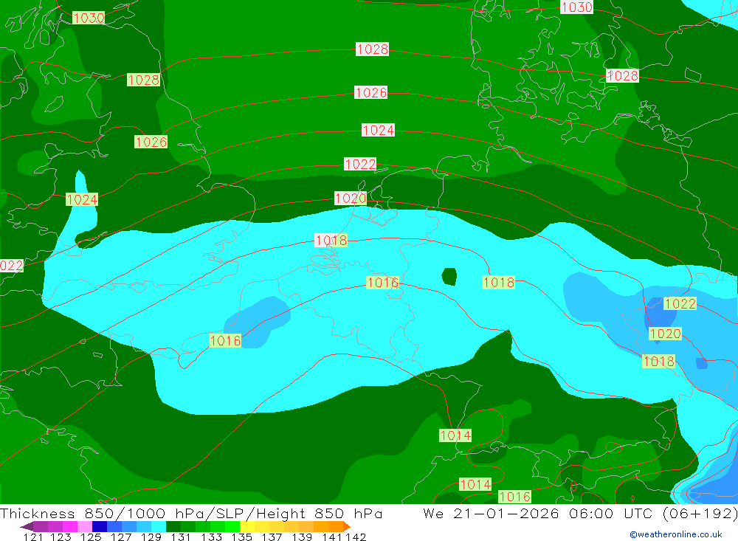Click the 1020 label above the central 1018
The height and width of the screenshot is (541, 738).
[x=351, y=198]
